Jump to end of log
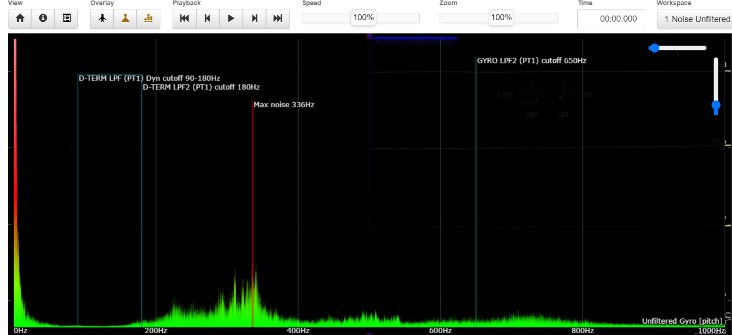Viewport: 732px width, 335px height. pyautogui.click(x=278, y=18)
